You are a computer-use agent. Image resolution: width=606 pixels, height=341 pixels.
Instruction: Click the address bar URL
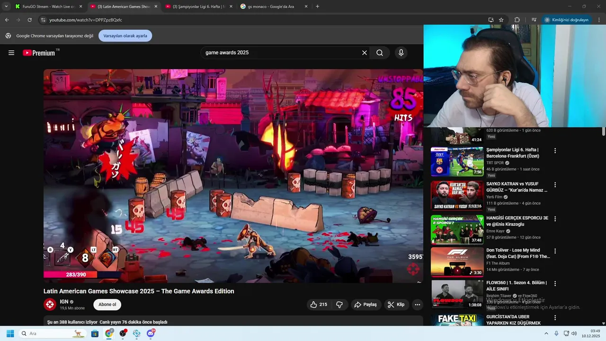[86, 20]
